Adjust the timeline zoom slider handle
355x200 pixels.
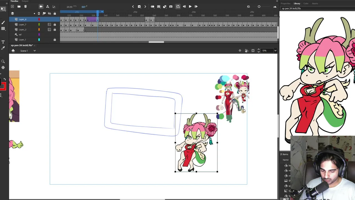[x=259, y=6]
